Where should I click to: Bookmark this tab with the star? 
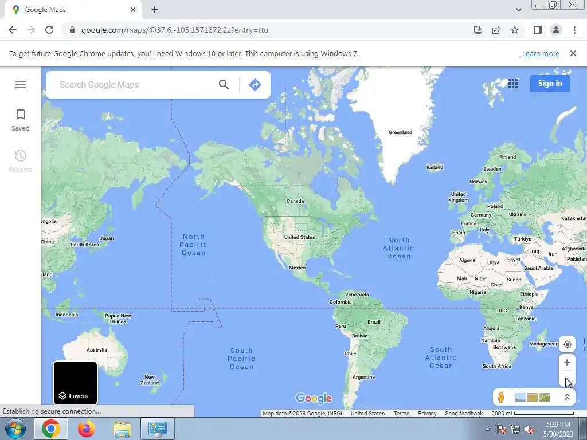click(x=515, y=30)
